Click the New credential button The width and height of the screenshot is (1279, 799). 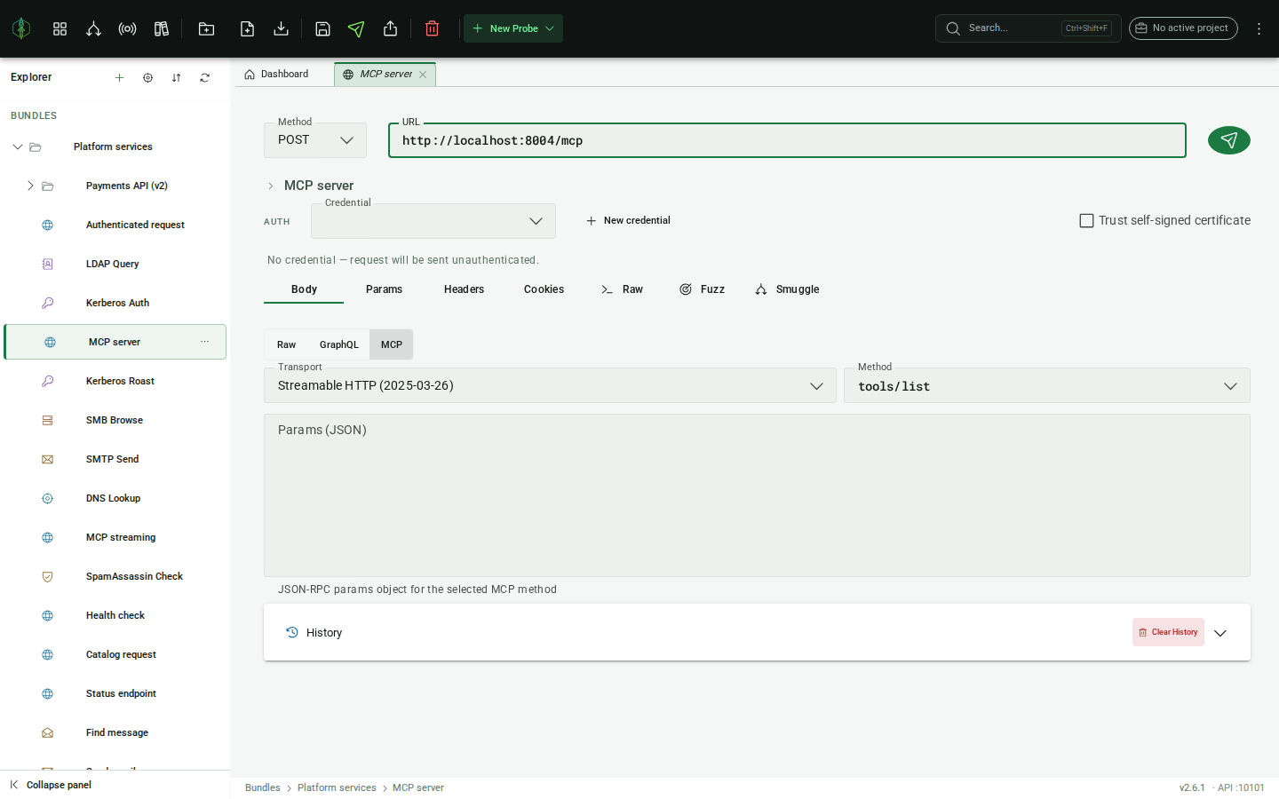(x=628, y=220)
